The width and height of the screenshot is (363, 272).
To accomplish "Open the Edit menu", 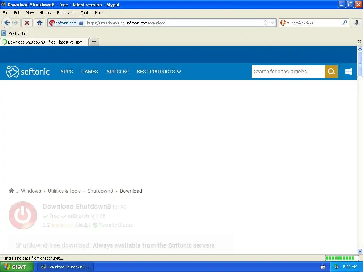I will click(17, 13).
